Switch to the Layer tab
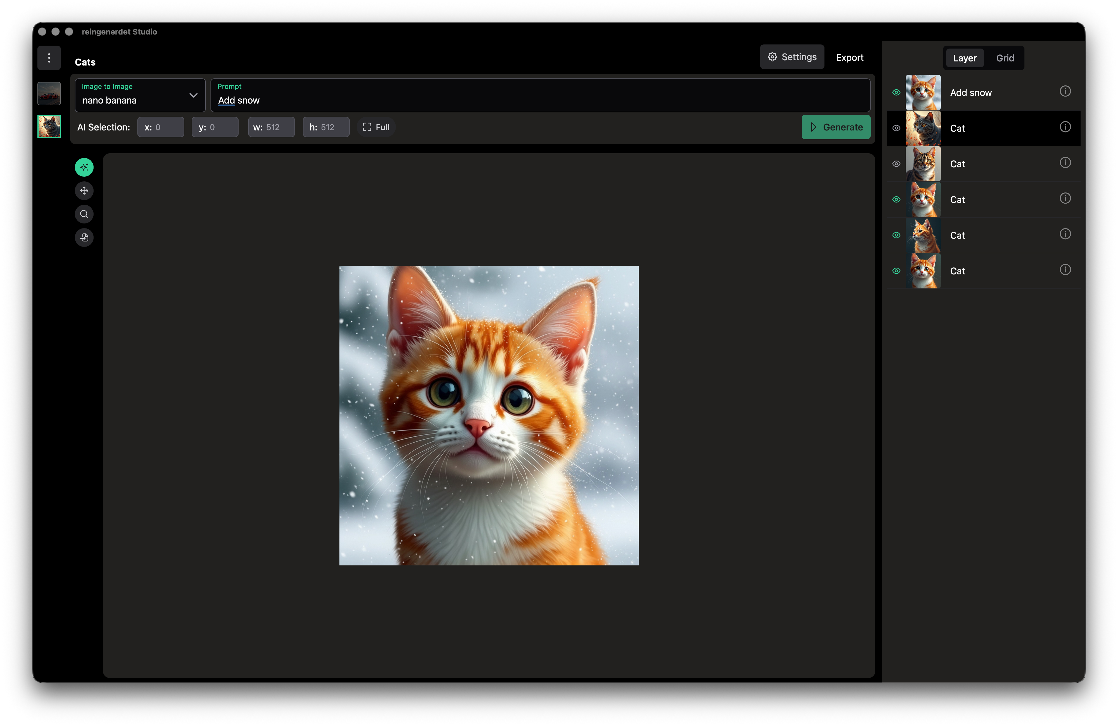1118x726 pixels. tap(965, 58)
